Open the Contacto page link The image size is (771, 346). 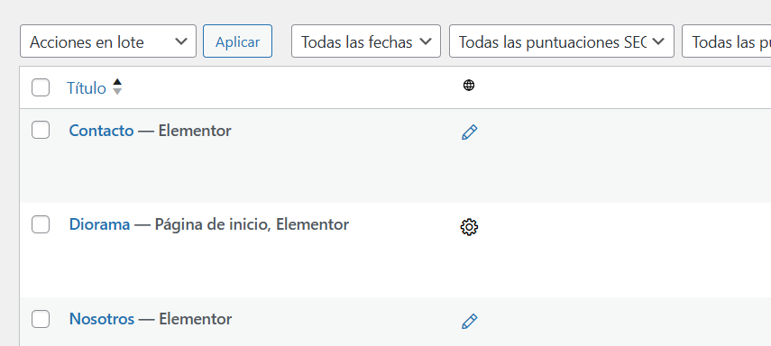101,131
